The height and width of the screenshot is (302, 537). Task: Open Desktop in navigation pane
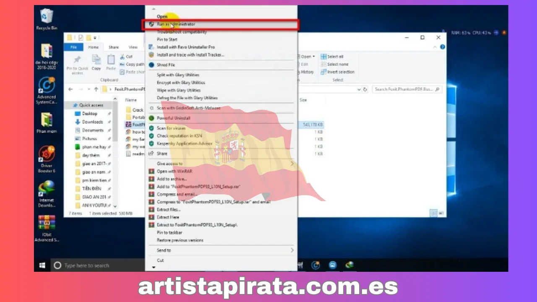[x=89, y=114]
